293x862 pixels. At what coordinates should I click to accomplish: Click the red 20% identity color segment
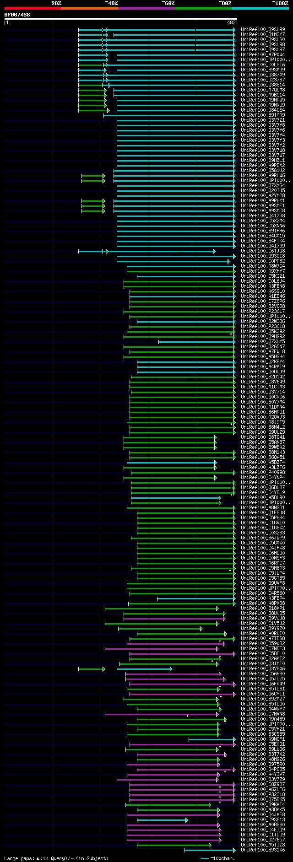coord(33,8)
